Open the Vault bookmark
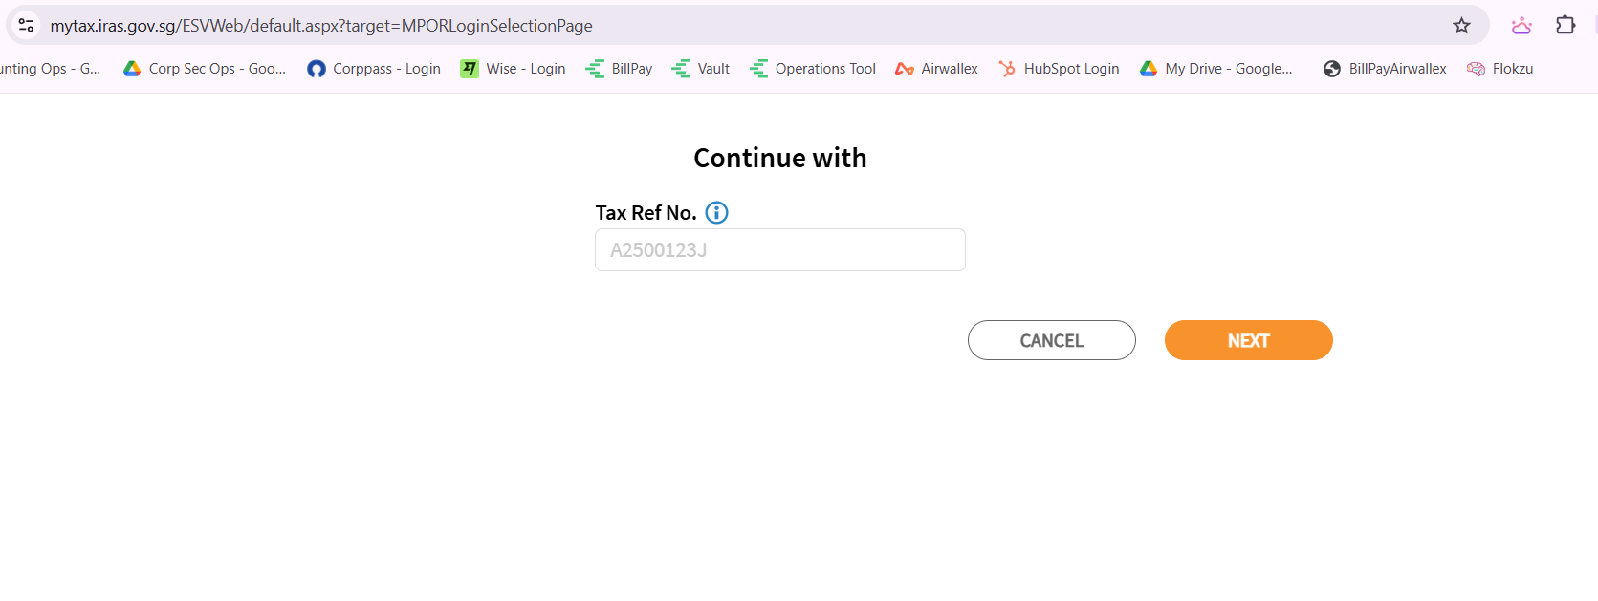The width and height of the screenshot is (1598, 601). coord(701,69)
